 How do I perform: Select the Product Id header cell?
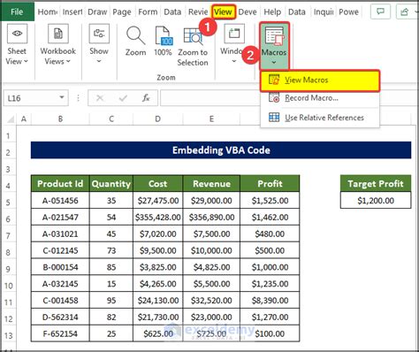[x=60, y=184]
